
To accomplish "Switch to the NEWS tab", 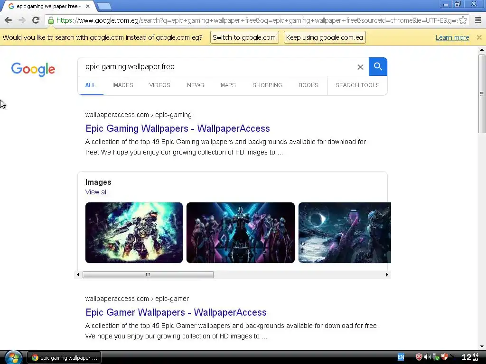I will (x=195, y=85).
